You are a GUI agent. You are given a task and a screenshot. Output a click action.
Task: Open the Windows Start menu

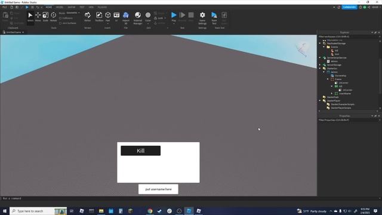[x=5, y=211]
